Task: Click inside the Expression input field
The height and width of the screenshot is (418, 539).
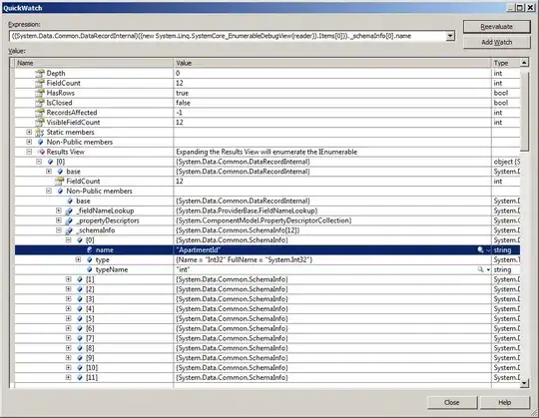Action: pos(228,36)
